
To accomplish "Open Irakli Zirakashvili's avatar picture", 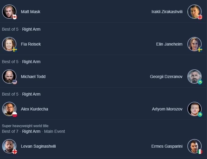I will 194,12.
